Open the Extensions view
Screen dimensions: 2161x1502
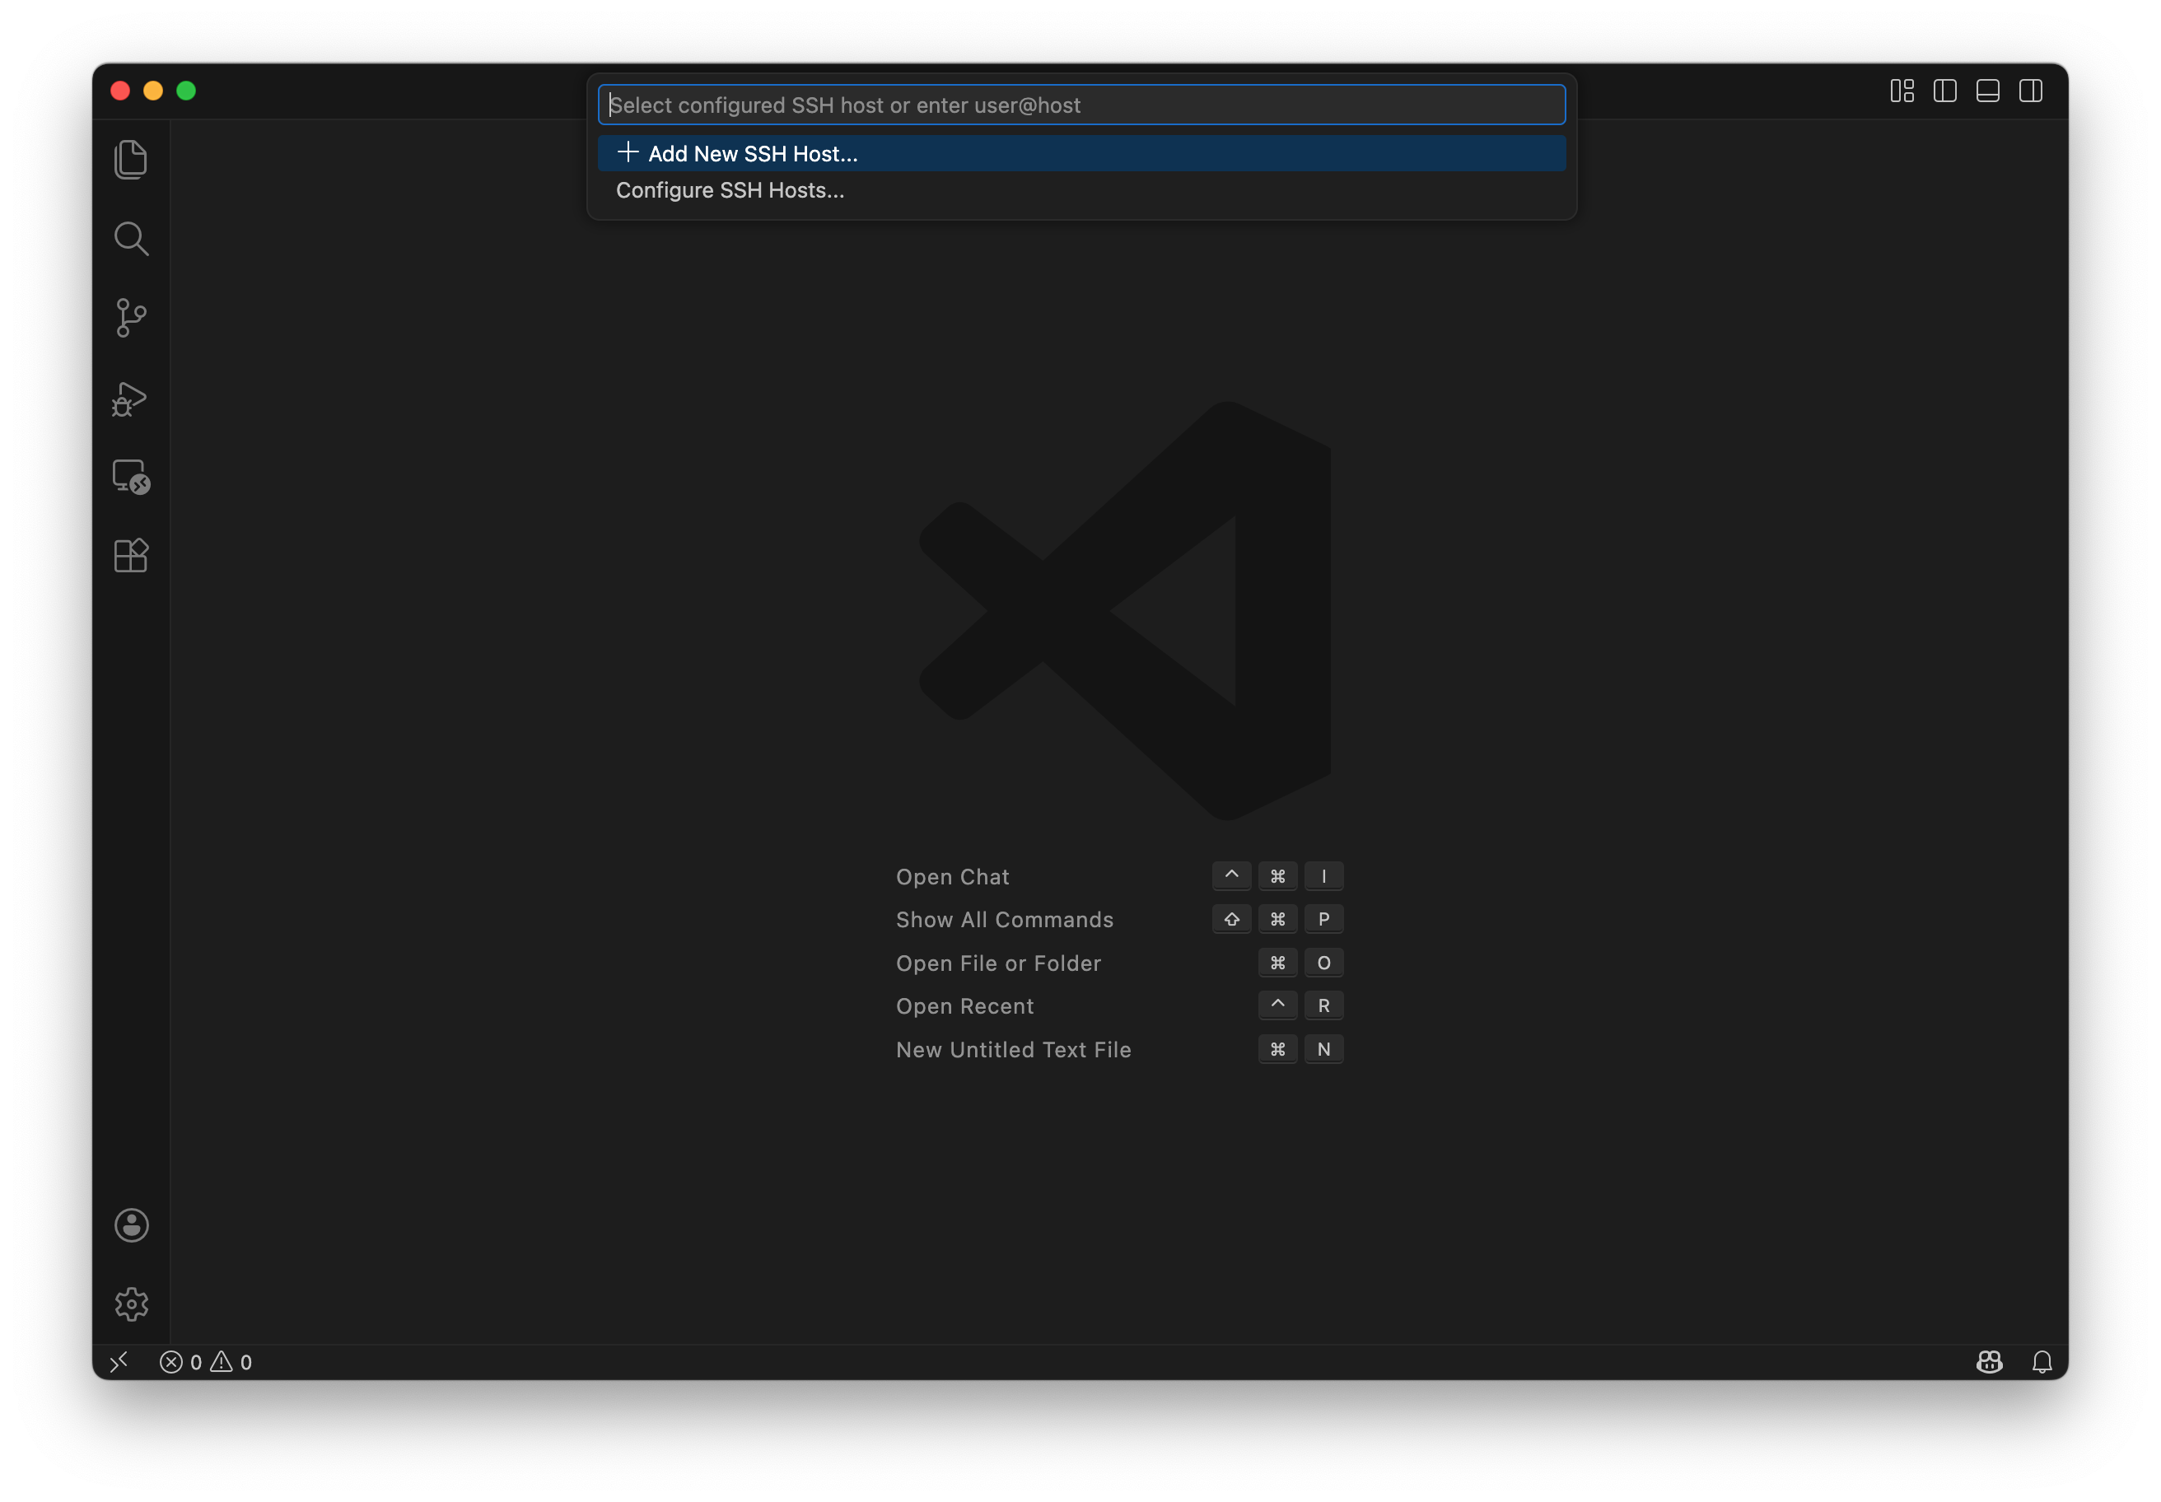(131, 555)
